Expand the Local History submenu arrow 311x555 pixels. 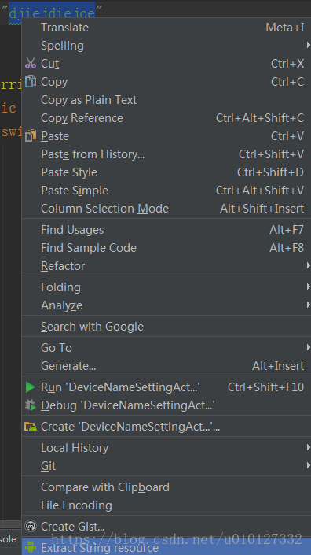309,448
